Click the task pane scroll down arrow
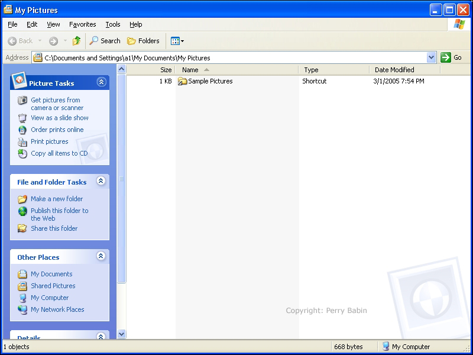This screenshot has height=355, width=473. pyautogui.click(x=121, y=334)
